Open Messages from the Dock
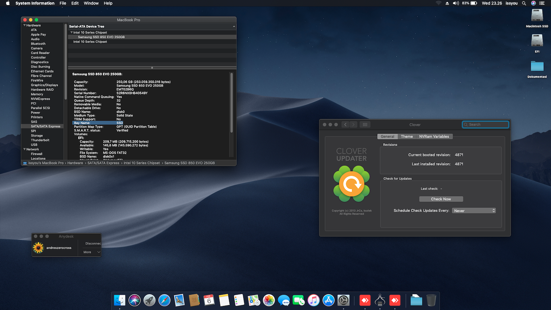This screenshot has height=310, width=551. click(284, 300)
